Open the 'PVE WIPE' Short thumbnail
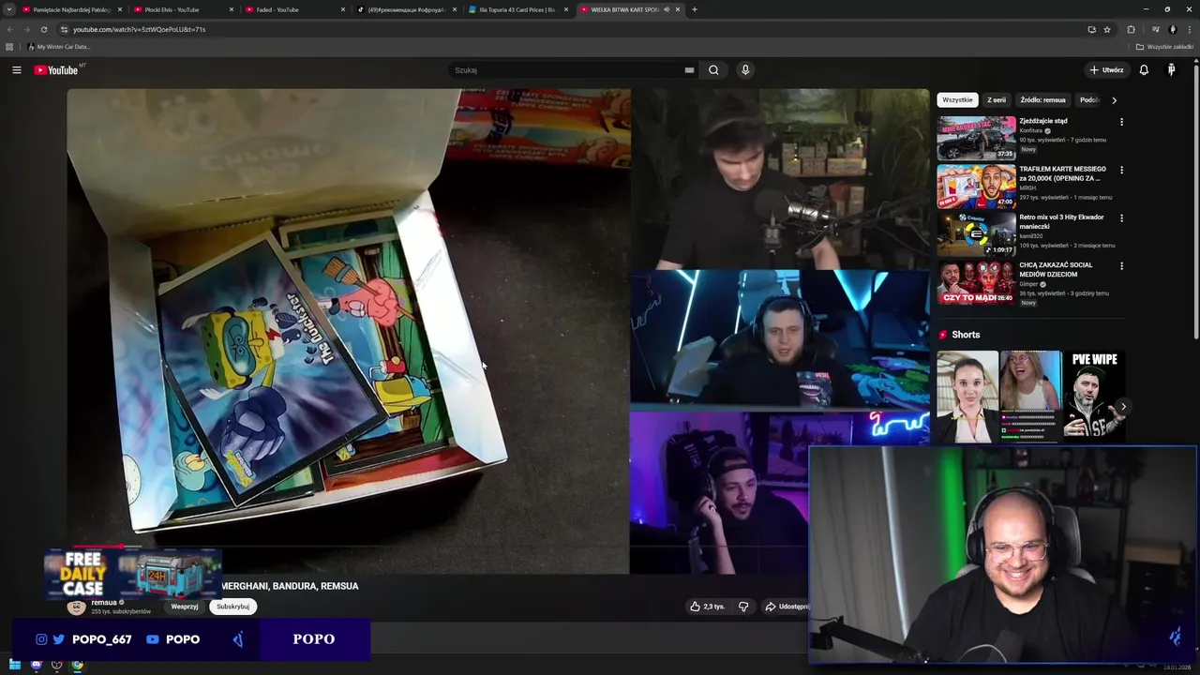This screenshot has width=1200, height=675. coord(1094,396)
